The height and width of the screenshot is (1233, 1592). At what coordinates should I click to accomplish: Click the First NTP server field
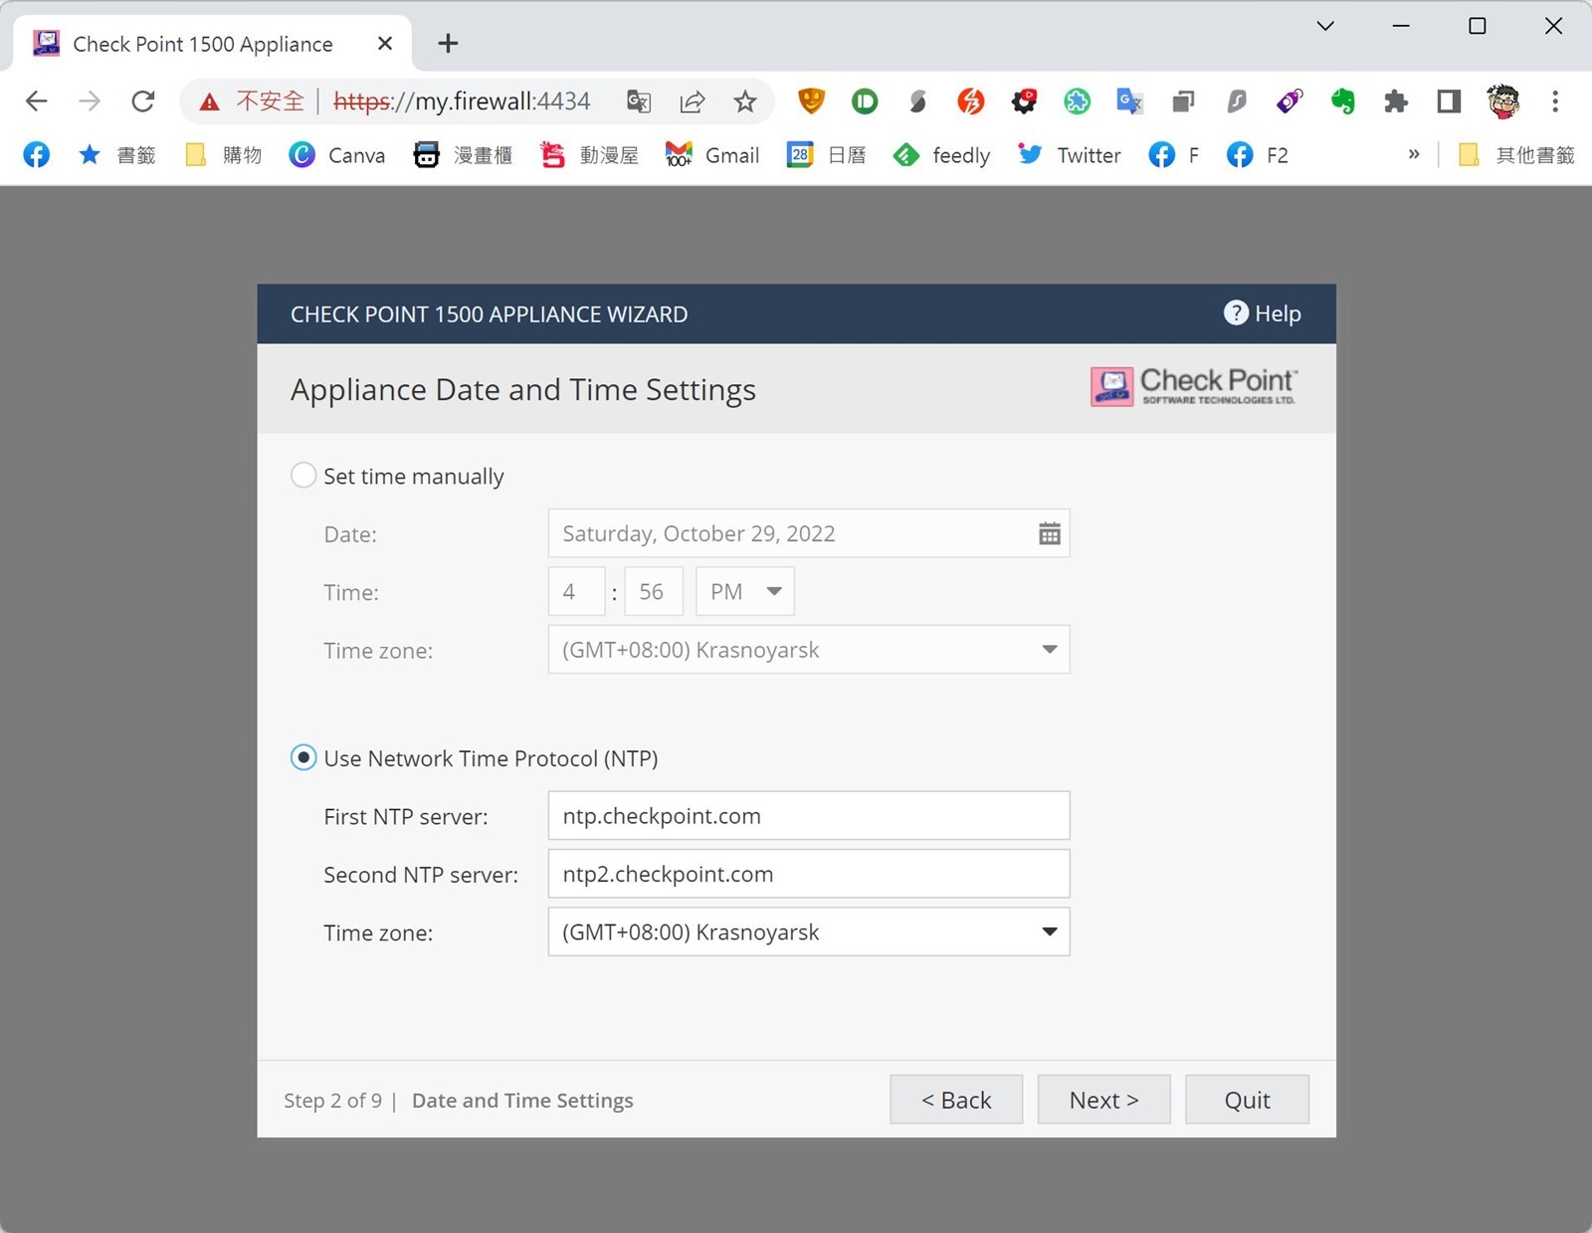coord(808,816)
